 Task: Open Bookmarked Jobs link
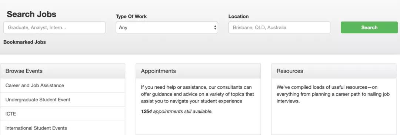coord(24,42)
